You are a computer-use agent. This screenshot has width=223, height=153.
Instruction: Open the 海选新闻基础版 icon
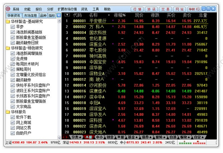13,32
